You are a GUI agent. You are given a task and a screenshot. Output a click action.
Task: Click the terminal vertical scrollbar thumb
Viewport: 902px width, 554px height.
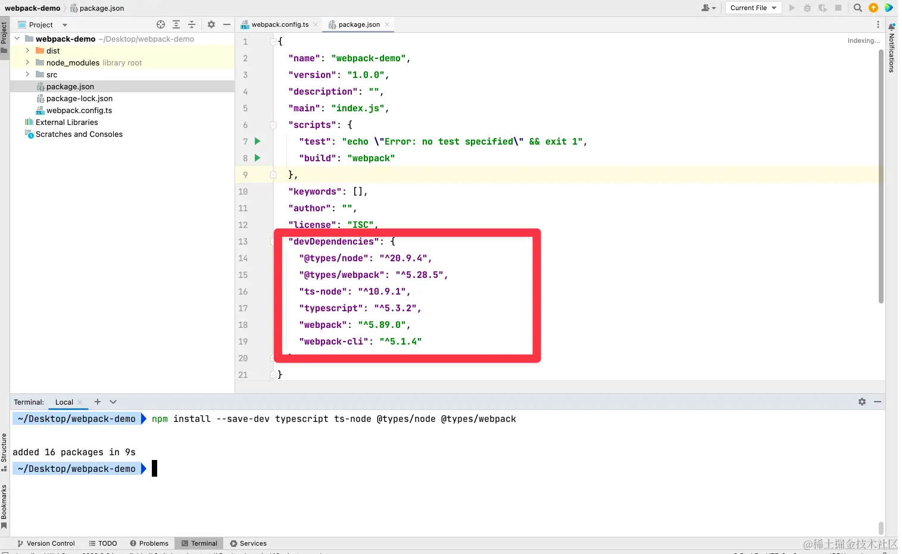881,528
